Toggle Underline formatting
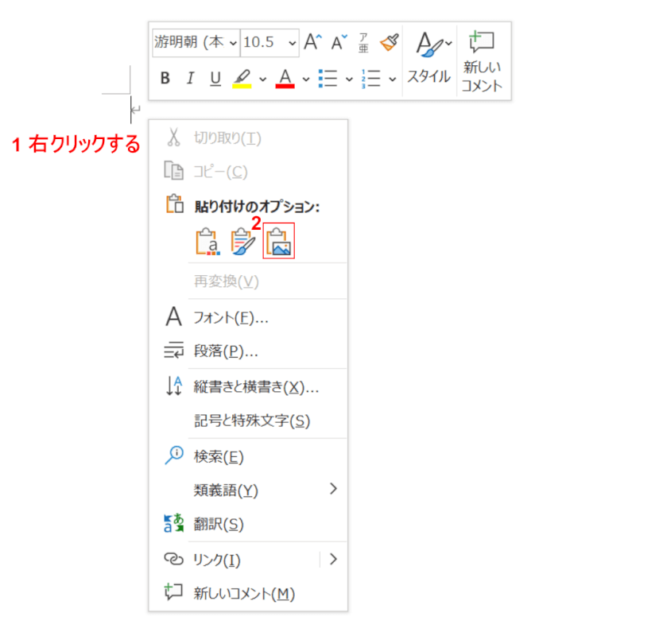The width and height of the screenshot is (663, 636). point(215,79)
